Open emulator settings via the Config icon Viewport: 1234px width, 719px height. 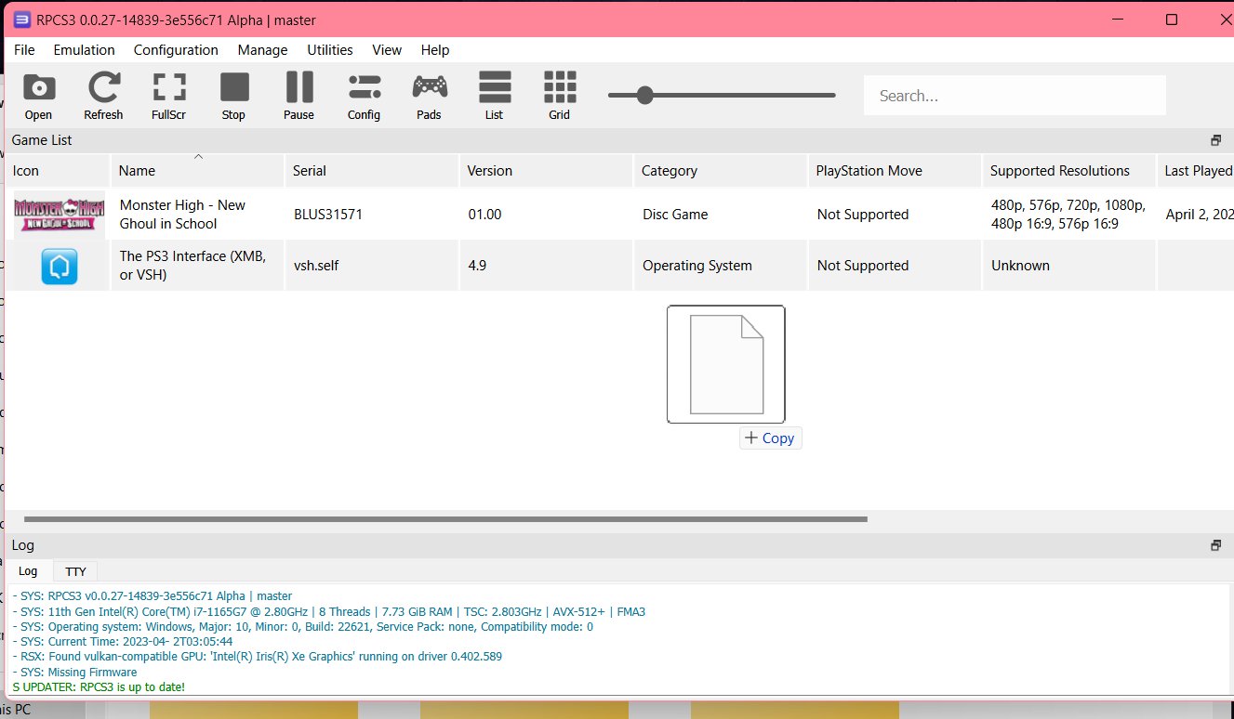click(x=364, y=93)
